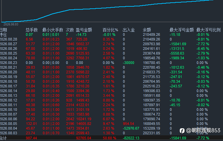Click the 987.44 total lots value
This screenshot has height=141, width=223.
pyautogui.click(x=31, y=138)
